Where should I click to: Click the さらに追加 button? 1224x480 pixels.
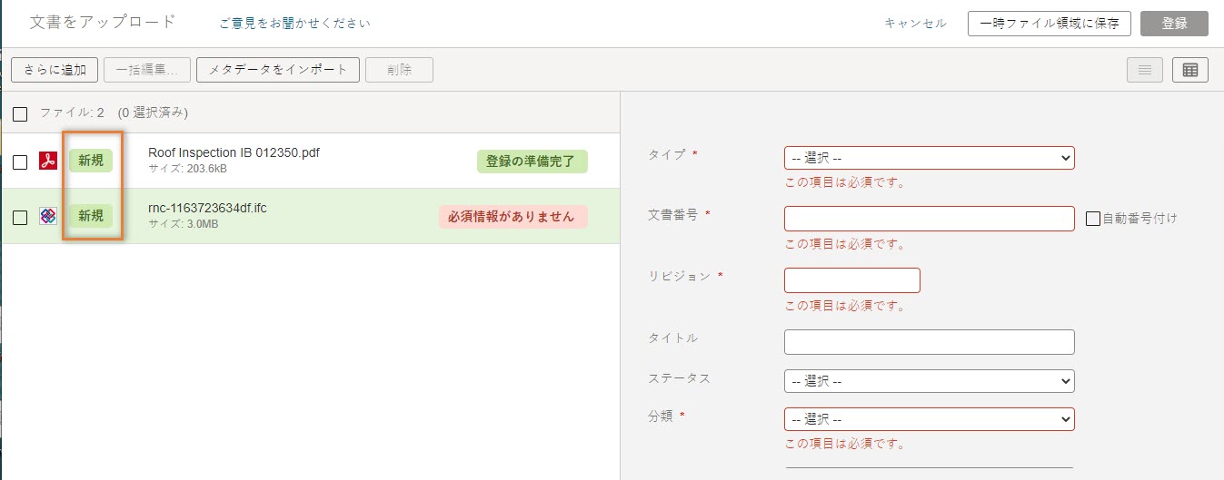pyautogui.click(x=55, y=70)
